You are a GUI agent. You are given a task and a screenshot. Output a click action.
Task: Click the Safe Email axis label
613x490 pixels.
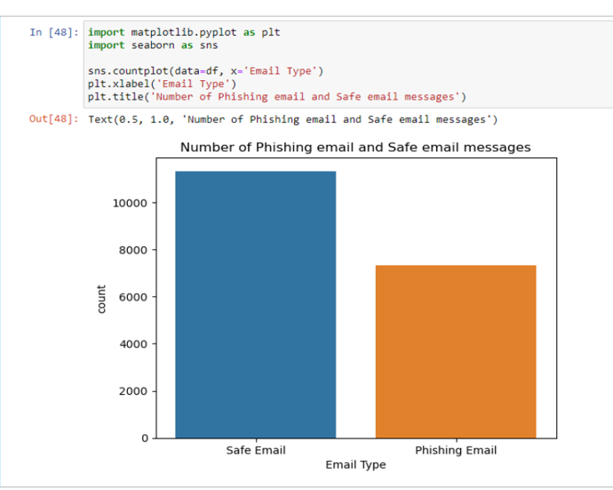coord(256,451)
